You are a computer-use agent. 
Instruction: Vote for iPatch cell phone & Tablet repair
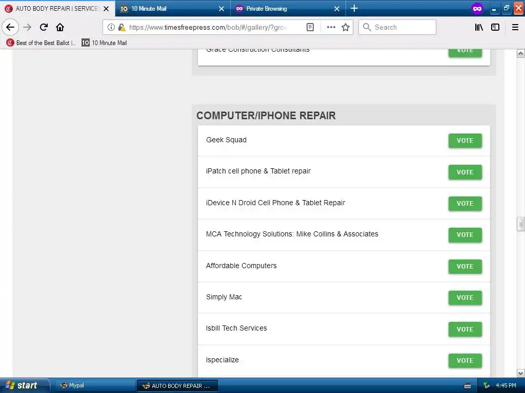pyautogui.click(x=465, y=172)
